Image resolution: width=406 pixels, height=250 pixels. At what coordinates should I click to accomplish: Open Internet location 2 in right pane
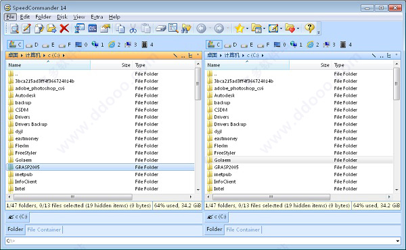click(313, 45)
